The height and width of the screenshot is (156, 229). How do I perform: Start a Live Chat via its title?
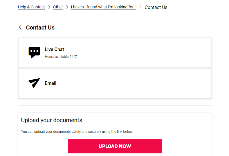point(54,49)
